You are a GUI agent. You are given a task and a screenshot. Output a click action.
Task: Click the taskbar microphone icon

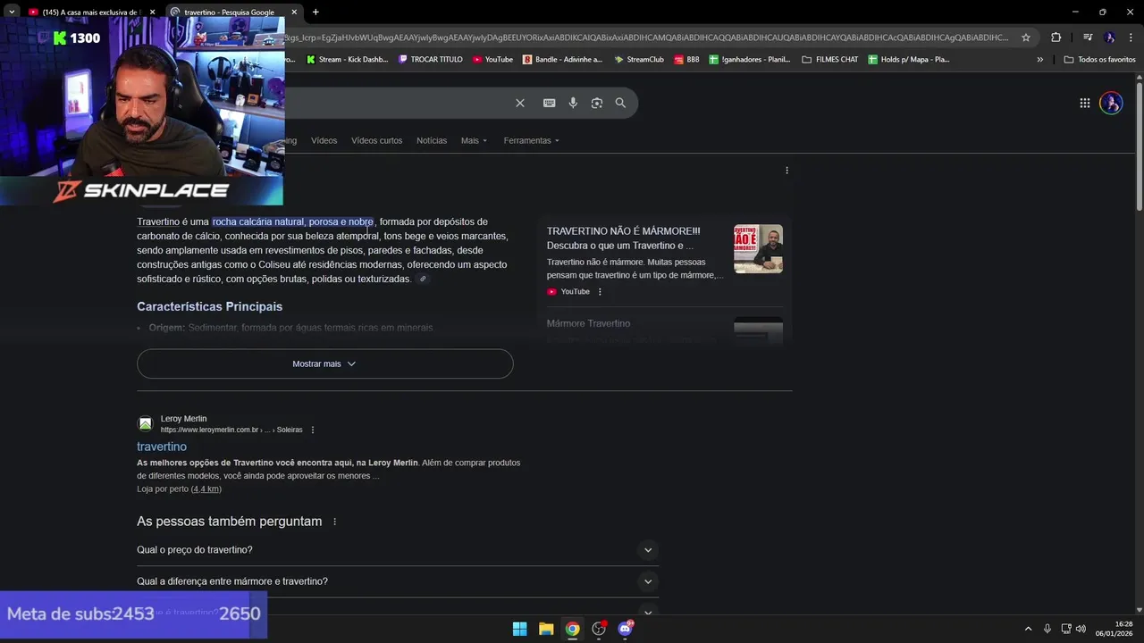[x=1047, y=629]
